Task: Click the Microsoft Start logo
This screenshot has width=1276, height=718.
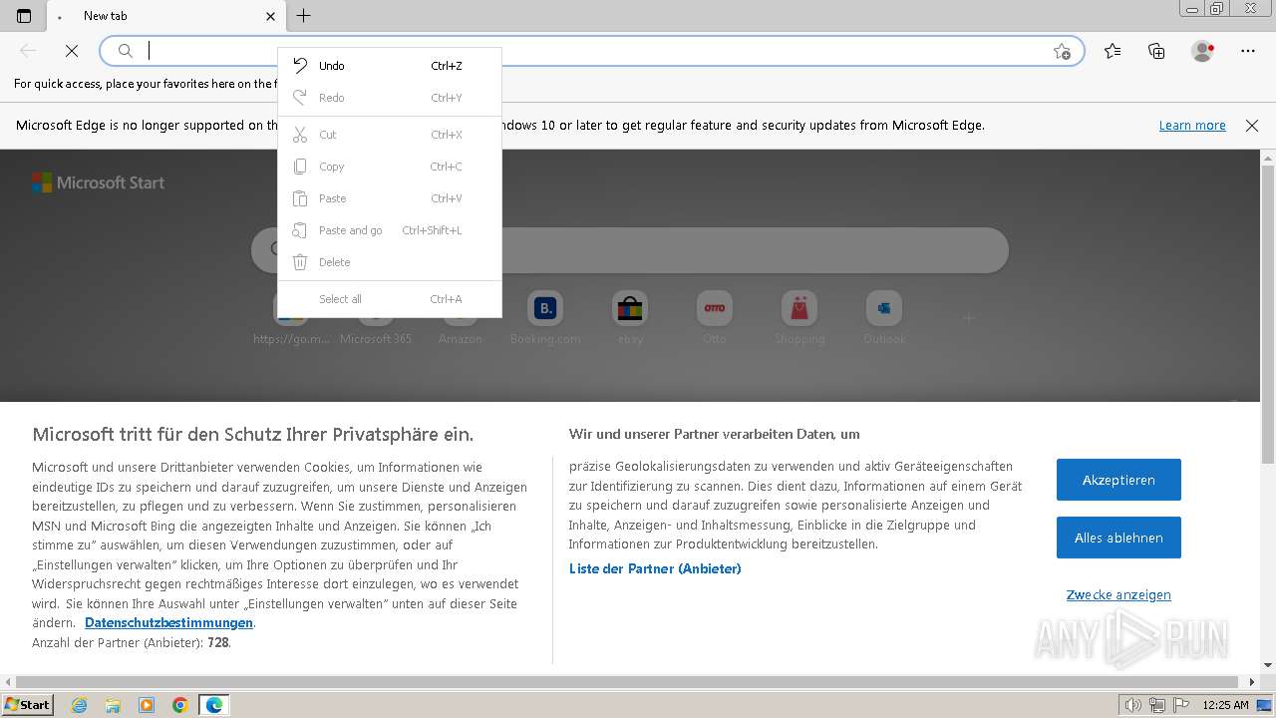Action: tap(98, 182)
